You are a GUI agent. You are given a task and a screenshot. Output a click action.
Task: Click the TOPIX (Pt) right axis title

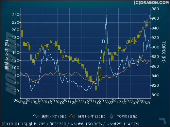coord(164,52)
